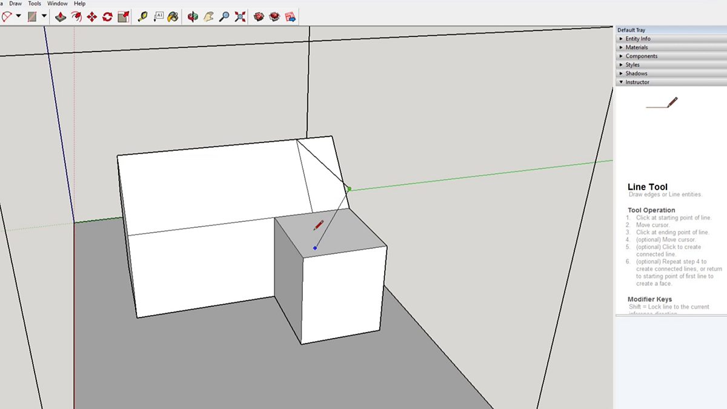Open the Tools menu
This screenshot has height=409, width=727.
click(35, 4)
